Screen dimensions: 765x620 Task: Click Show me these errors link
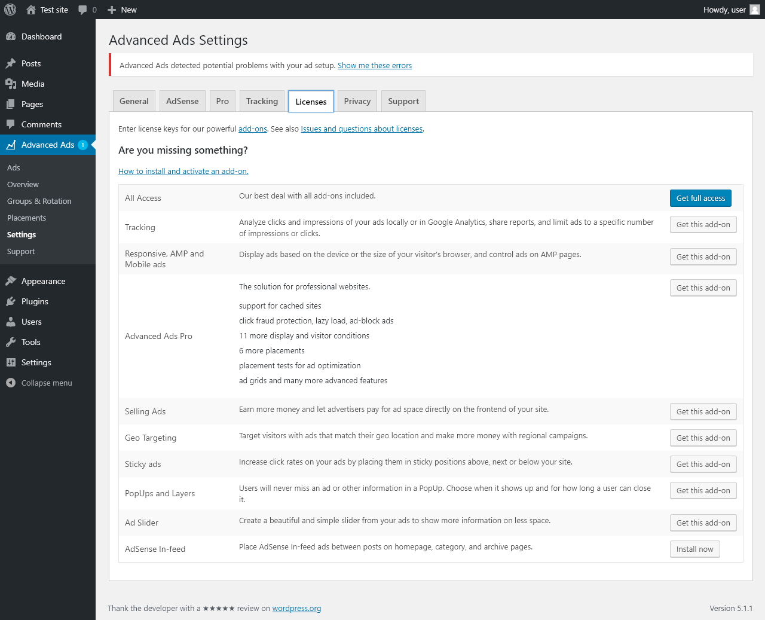coord(375,66)
